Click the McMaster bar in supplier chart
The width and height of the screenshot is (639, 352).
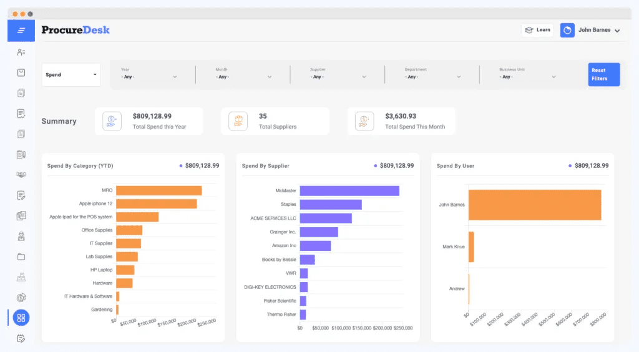[349, 191]
